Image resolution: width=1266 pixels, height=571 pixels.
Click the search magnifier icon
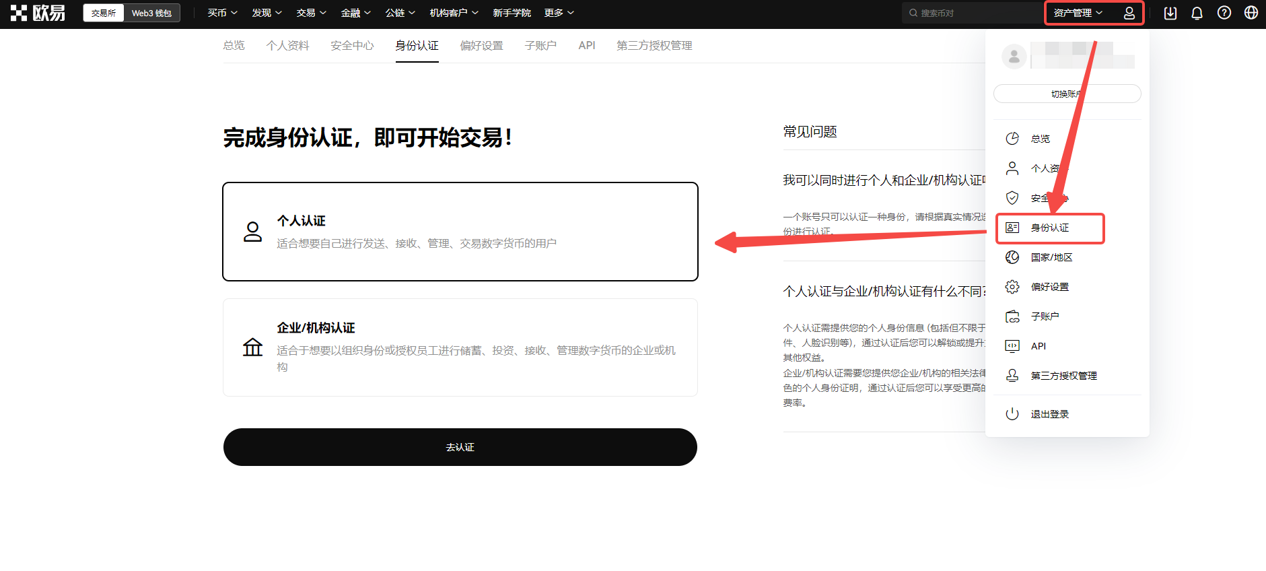[913, 13]
